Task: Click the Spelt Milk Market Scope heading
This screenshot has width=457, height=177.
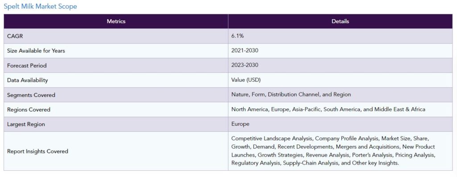Action: (40, 6)
